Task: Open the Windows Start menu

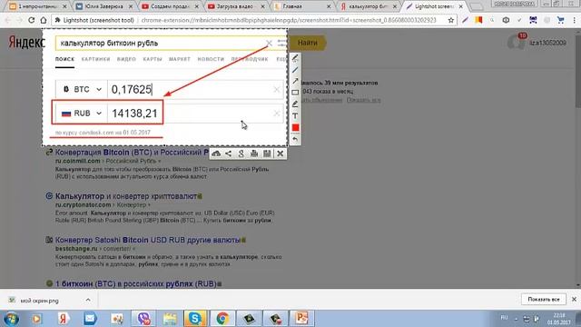Action: click(11, 319)
